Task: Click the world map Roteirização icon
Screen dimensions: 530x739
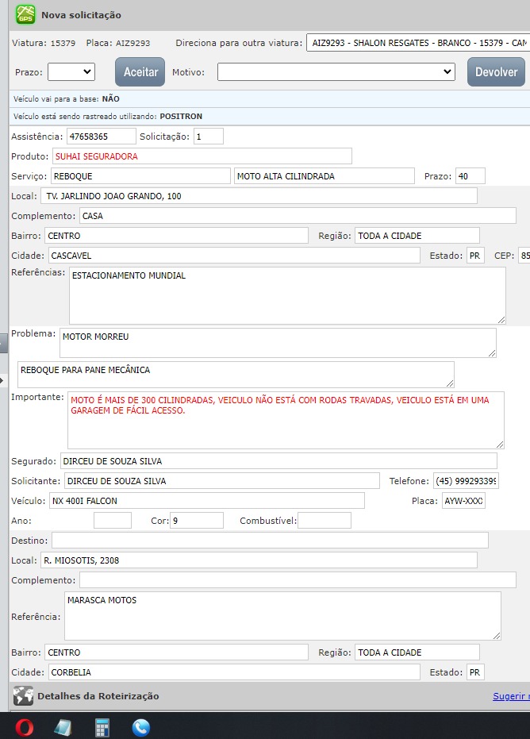Action: [x=23, y=696]
